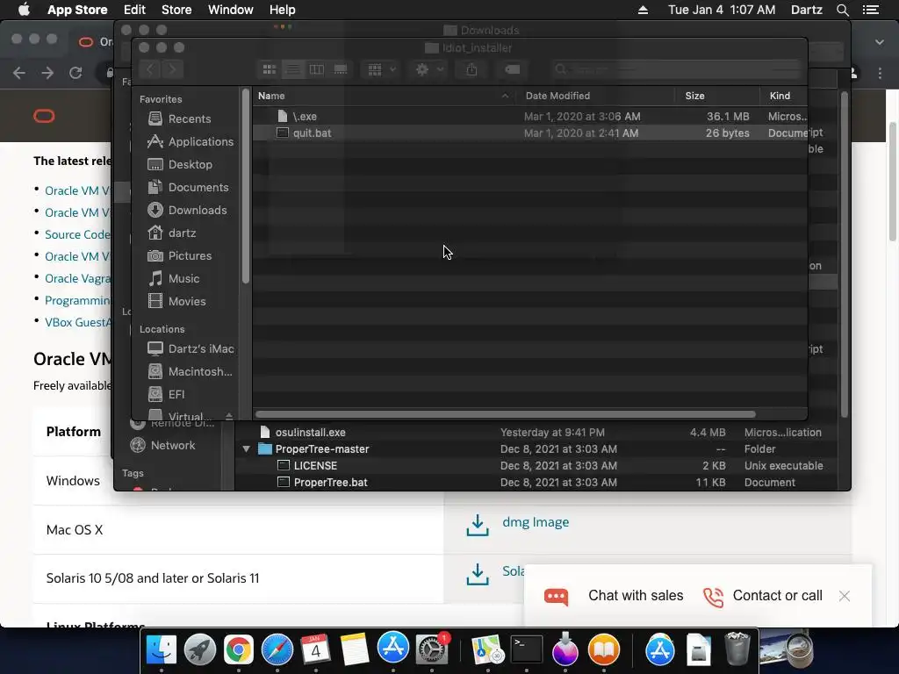
Task: Select the \.exe file row
Action: (x=529, y=117)
